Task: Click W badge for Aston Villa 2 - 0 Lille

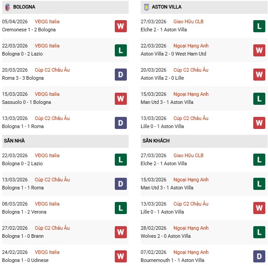Action: [x=259, y=74]
